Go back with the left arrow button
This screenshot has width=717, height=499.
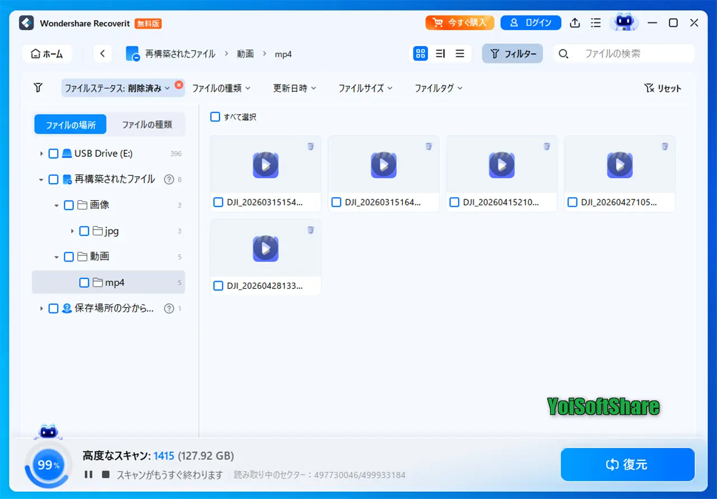(x=103, y=54)
